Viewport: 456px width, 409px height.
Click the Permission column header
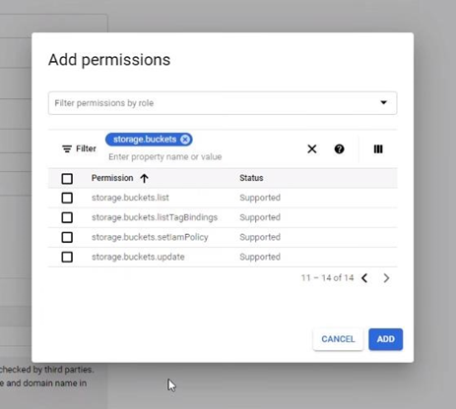tap(112, 178)
